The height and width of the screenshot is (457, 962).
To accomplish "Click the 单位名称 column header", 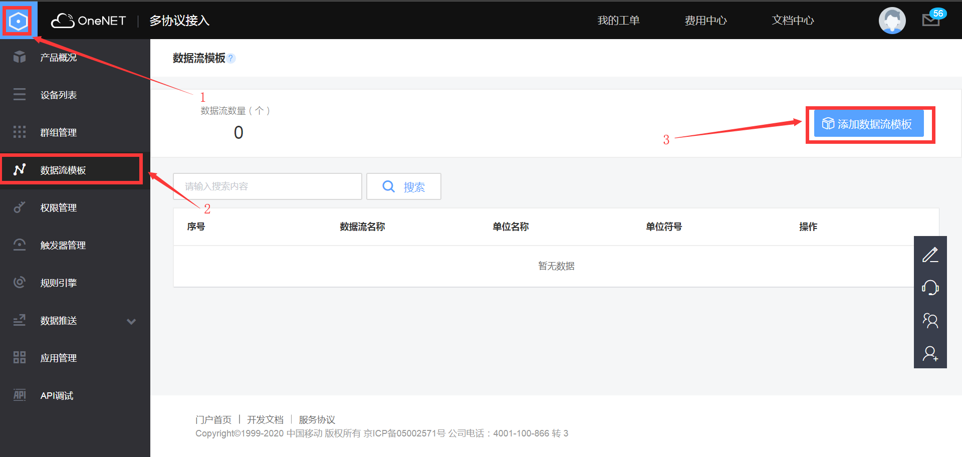I will click(x=511, y=226).
